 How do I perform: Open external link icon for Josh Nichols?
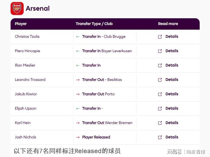click(160, 137)
